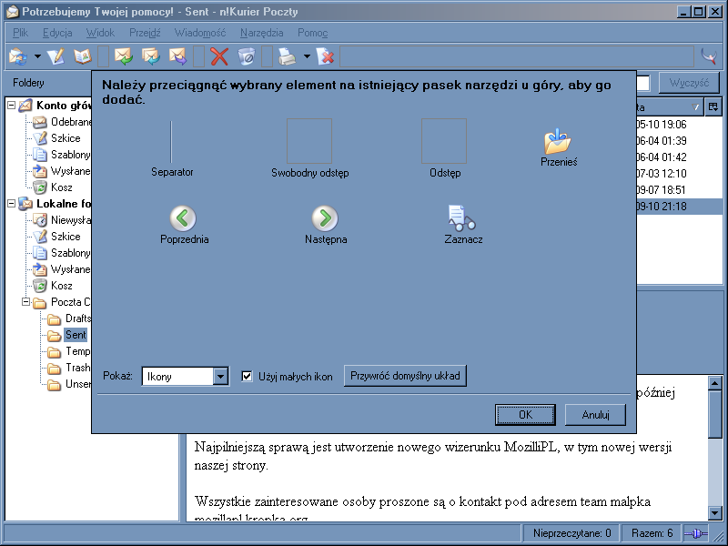Click the Reply icon in toolbar
728x546 pixels.
[x=124, y=56]
